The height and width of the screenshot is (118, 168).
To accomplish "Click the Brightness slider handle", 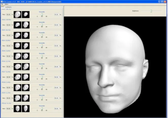I will [151, 11].
